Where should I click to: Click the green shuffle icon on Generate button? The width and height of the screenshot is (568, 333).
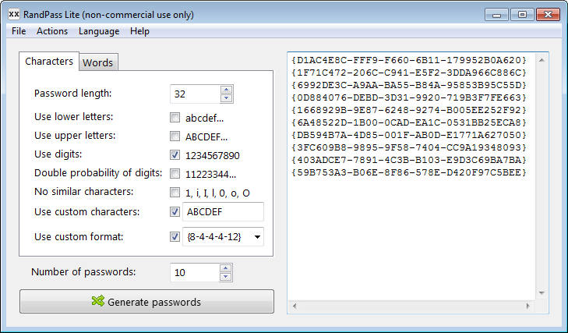click(x=97, y=302)
